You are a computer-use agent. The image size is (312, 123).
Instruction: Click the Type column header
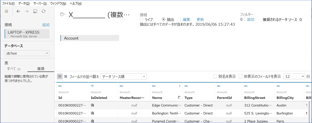188,98
